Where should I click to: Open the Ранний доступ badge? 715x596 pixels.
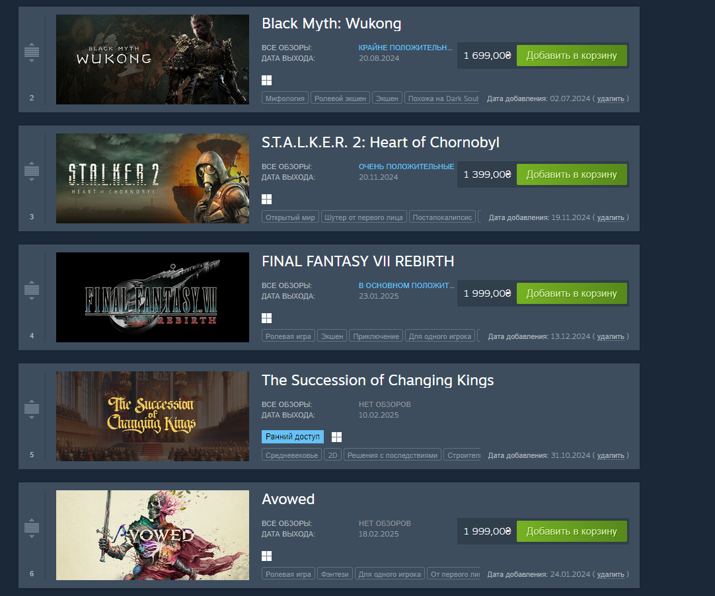click(x=293, y=437)
